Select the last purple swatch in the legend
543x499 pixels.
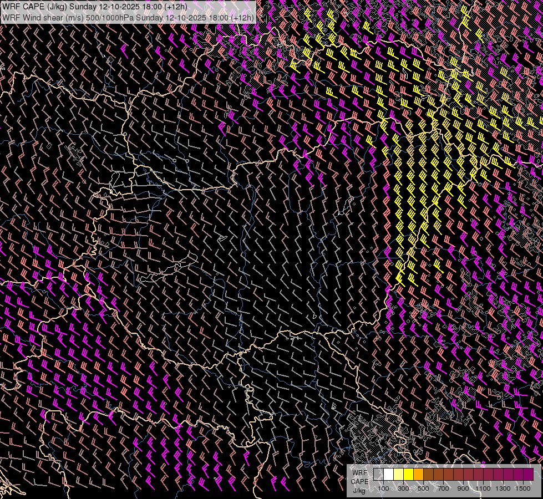(528, 475)
